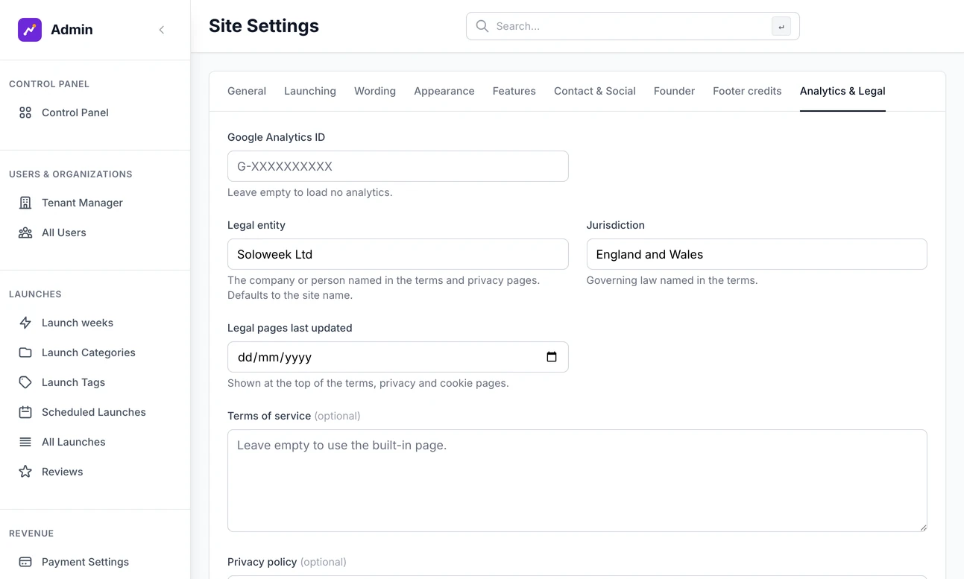Click the Control Panel grid icon
The height and width of the screenshot is (579, 964).
pyautogui.click(x=25, y=113)
